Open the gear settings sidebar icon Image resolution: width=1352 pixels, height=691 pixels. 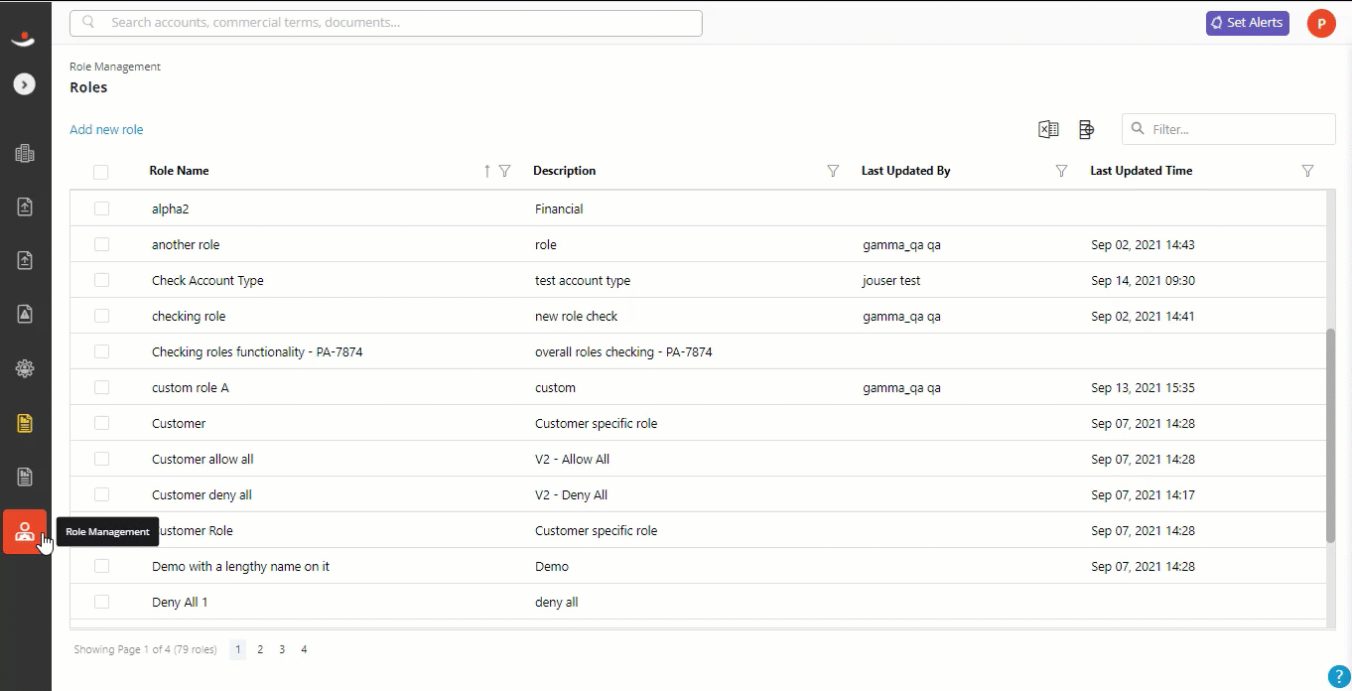(25, 368)
